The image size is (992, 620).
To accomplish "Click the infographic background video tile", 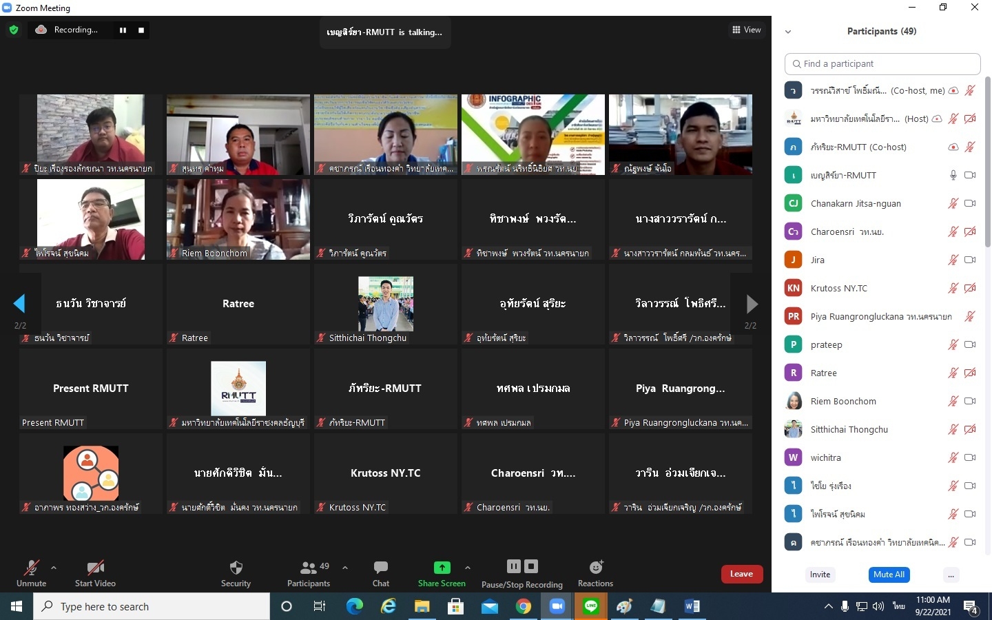I will point(533,134).
